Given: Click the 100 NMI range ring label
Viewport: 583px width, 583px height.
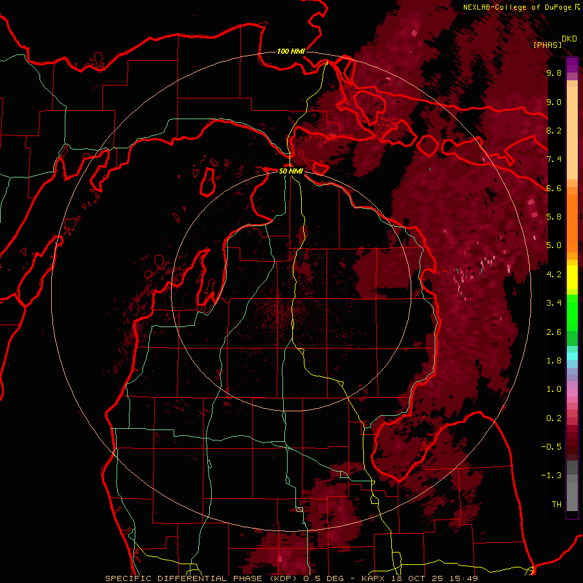Looking at the screenshot, I should [291, 51].
